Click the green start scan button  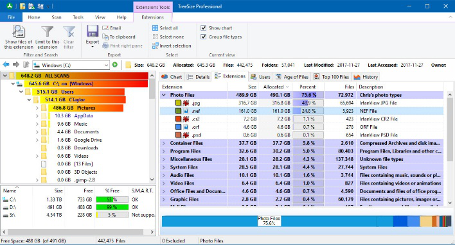pyautogui.click(x=115, y=65)
